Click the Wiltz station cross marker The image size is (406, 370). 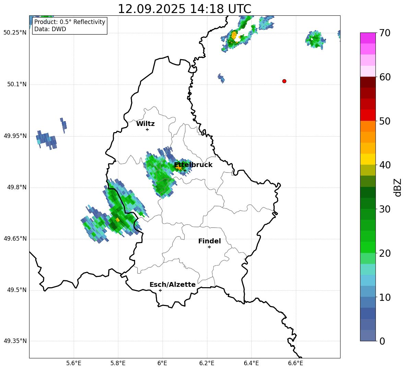pos(147,129)
